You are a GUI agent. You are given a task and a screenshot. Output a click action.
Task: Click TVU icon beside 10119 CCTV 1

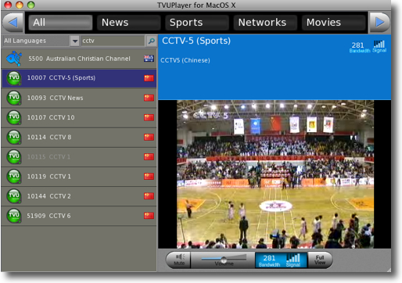(x=14, y=177)
